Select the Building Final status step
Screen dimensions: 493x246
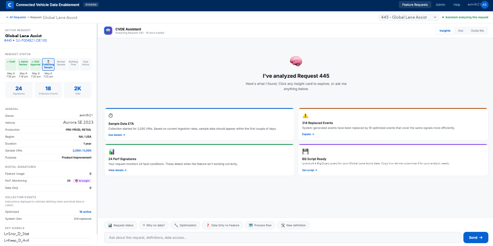coord(73,64)
